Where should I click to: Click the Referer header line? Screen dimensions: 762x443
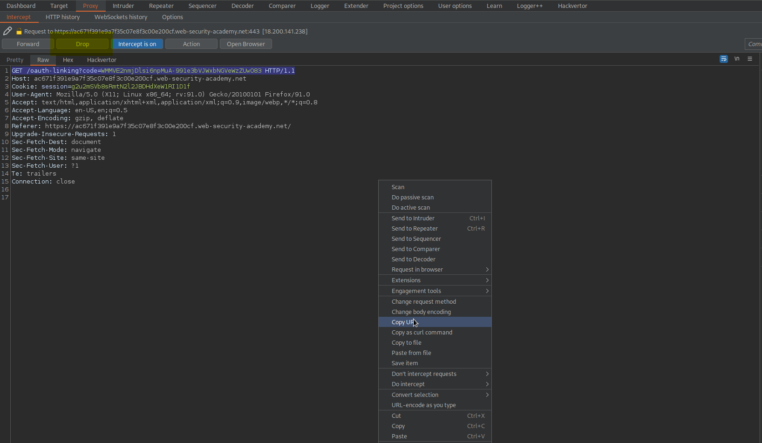151,126
